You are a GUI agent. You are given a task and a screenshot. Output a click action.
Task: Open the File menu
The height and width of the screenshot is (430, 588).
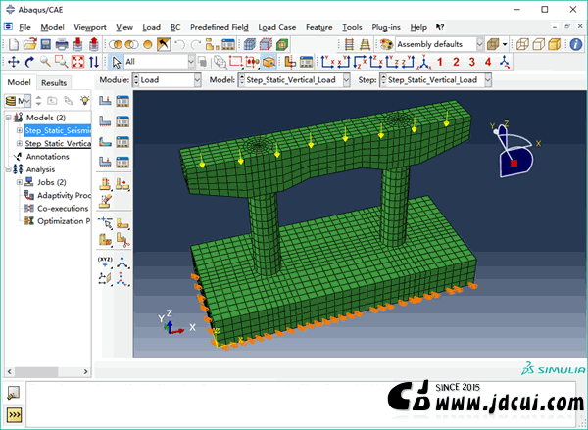point(24,27)
